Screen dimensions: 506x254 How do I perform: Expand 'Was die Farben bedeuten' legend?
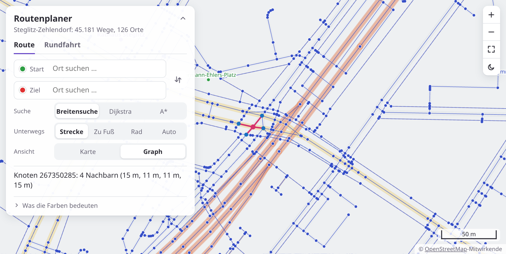(x=56, y=206)
